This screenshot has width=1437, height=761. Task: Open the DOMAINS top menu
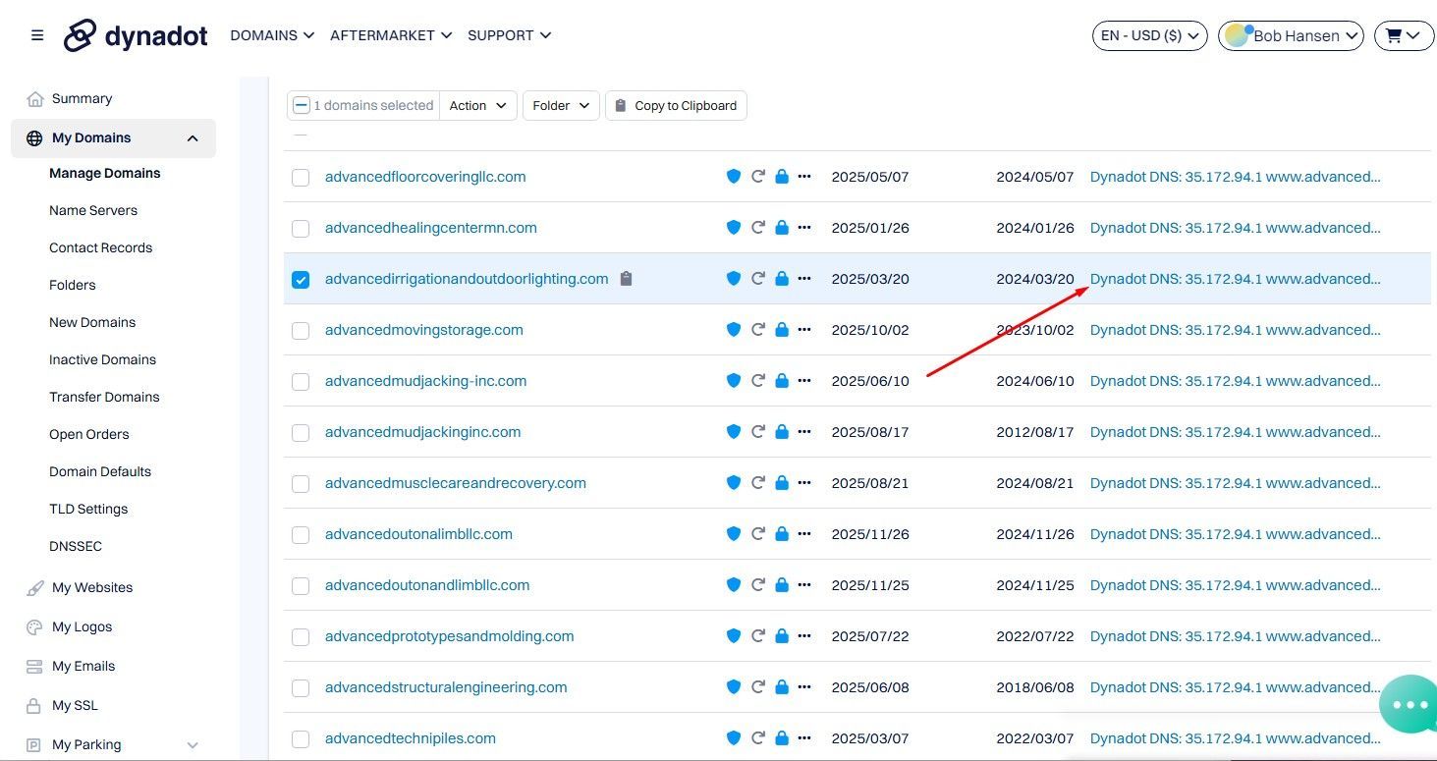pos(272,35)
